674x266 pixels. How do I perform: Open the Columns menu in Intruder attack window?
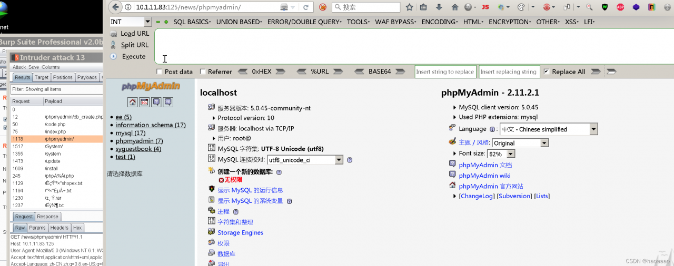(x=51, y=67)
